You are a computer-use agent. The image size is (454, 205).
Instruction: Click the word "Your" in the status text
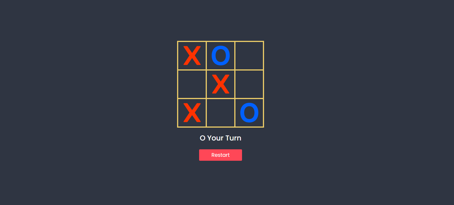coord(215,138)
